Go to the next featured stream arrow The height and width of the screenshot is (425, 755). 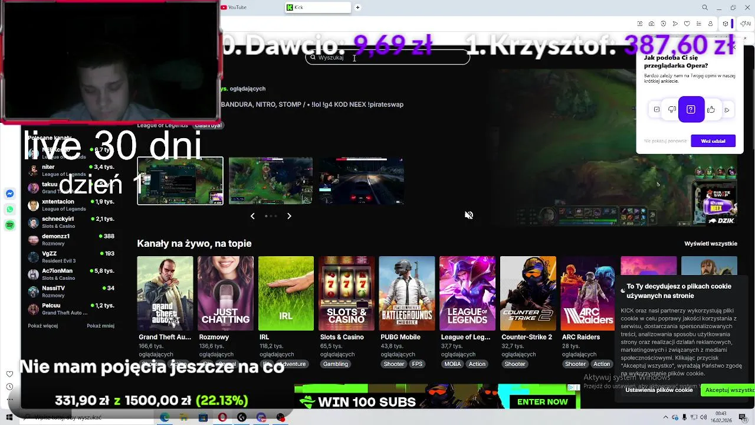point(289,216)
